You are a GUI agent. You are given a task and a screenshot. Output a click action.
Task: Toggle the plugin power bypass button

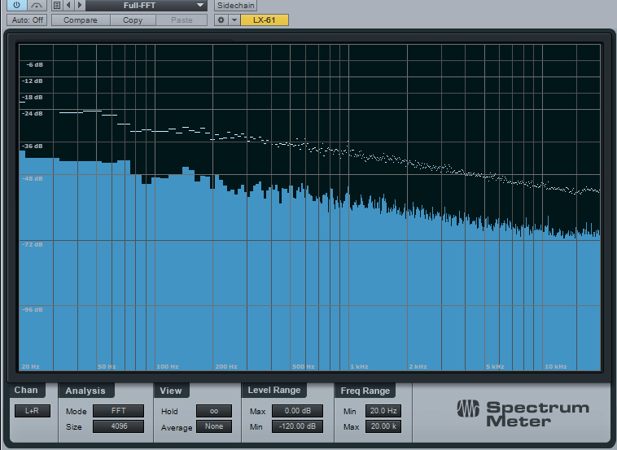click(x=17, y=5)
